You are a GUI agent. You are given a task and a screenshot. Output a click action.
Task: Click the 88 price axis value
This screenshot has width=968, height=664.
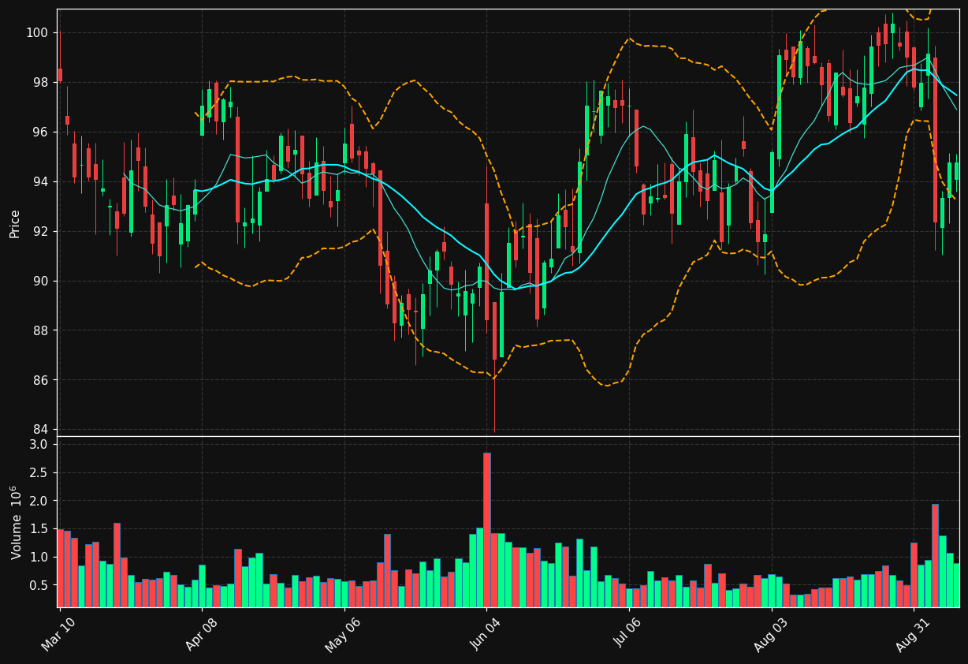coord(42,331)
